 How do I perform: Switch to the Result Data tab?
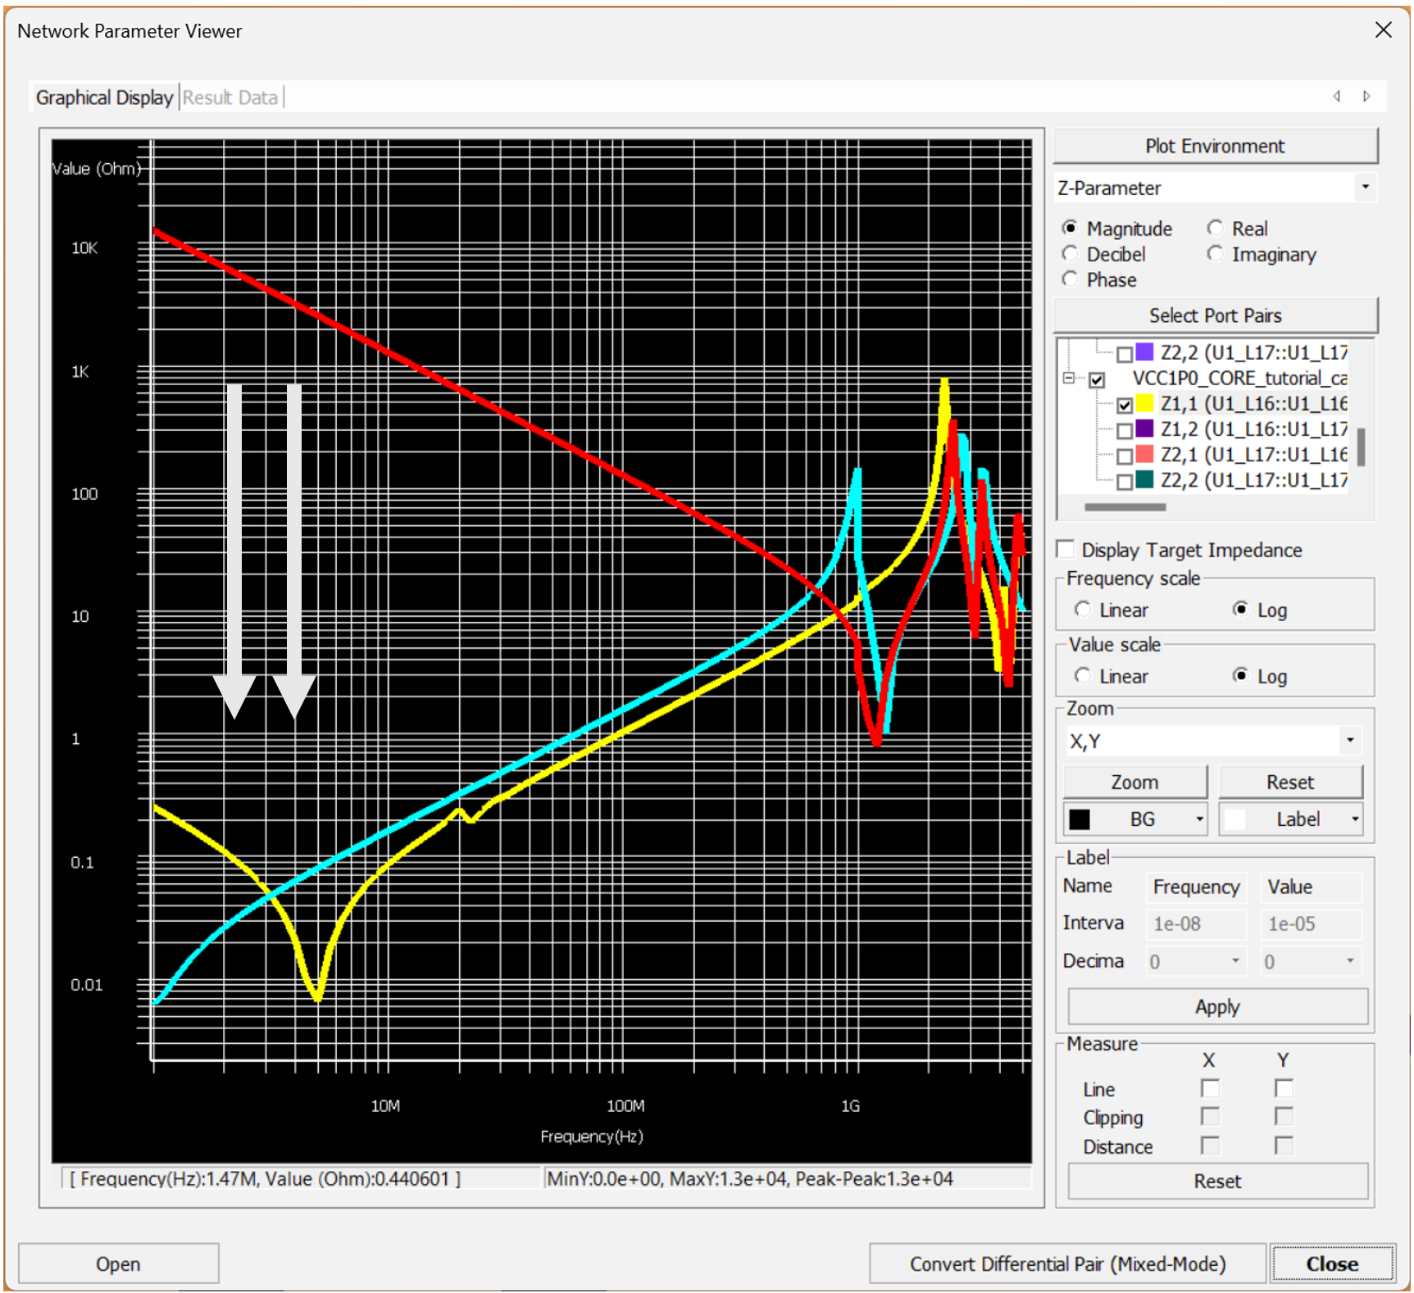click(230, 98)
